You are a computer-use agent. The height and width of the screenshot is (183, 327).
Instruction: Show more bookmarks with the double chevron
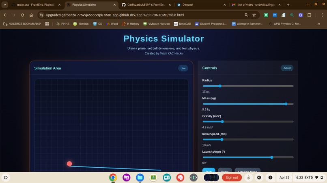(x=318, y=24)
